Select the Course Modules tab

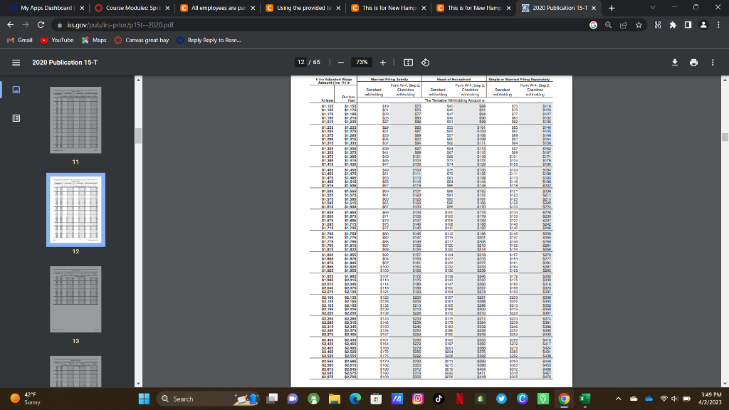pyautogui.click(x=135, y=9)
